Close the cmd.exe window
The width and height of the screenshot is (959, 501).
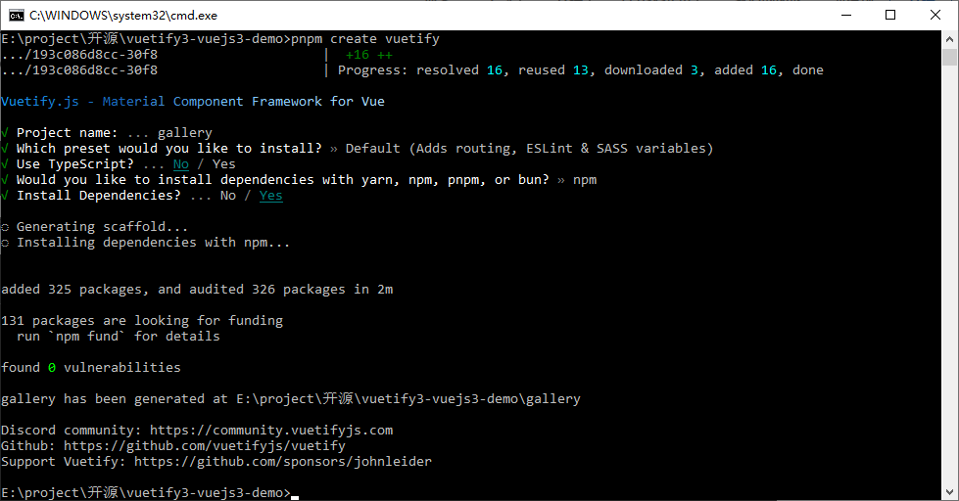pyautogui.click(x=935, y=15)
